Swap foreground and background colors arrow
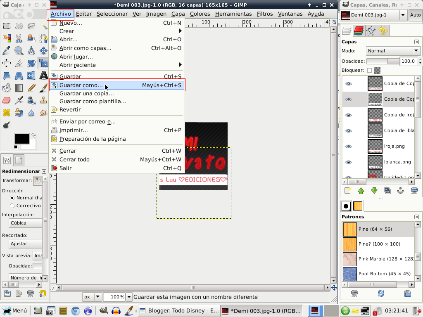The height and width of the screenshot is (317, 423). pos(34,135)
